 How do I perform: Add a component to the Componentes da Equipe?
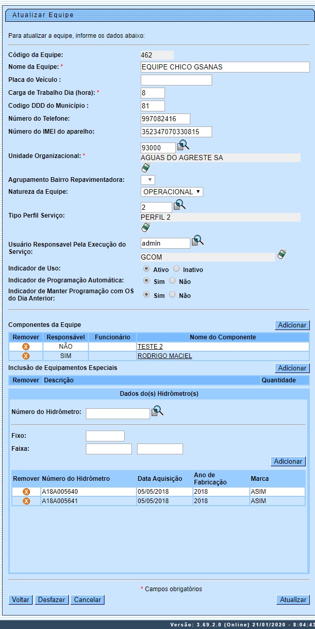pyautogui.click(x=292, y=325)
